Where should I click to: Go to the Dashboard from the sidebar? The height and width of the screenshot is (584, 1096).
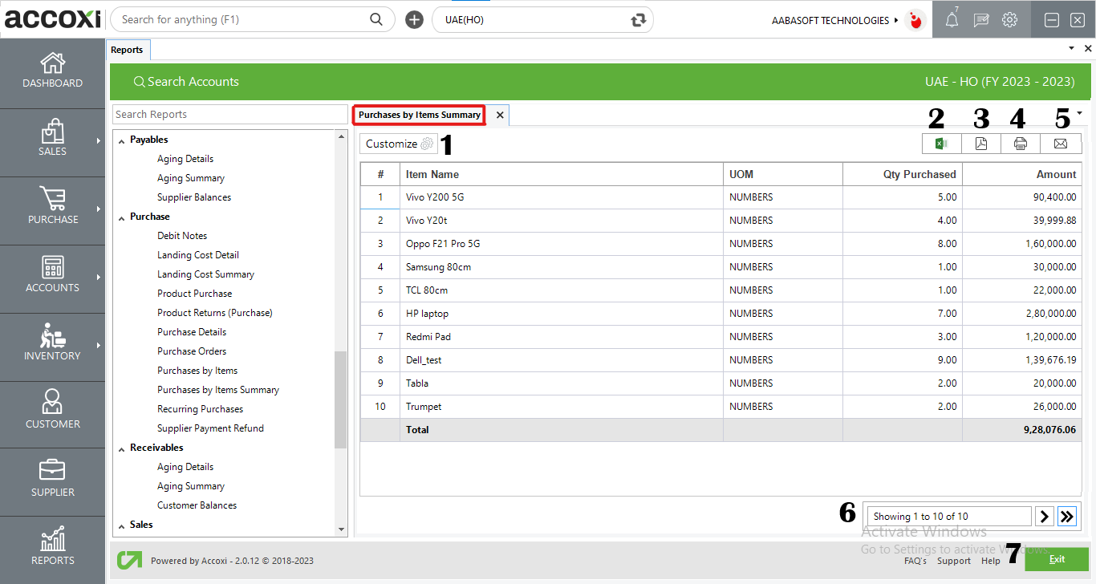click(52, 72)
